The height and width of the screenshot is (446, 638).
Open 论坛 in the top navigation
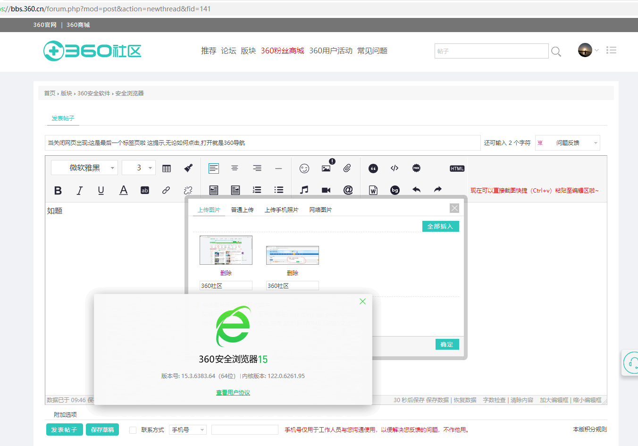(228, 51)
